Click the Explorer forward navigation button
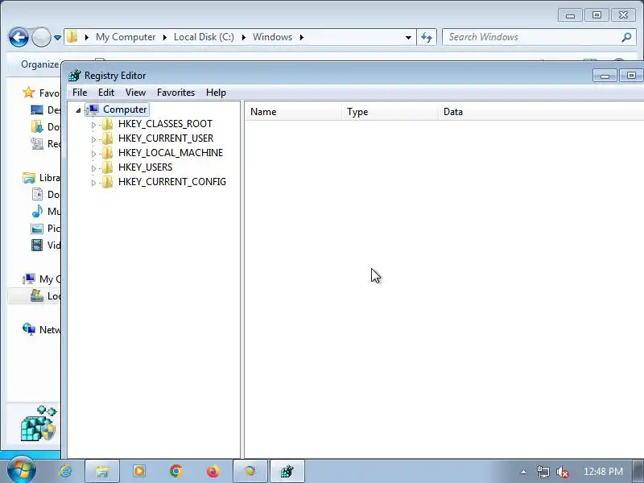This screenshot has height=483, width=644. point(41,37)
